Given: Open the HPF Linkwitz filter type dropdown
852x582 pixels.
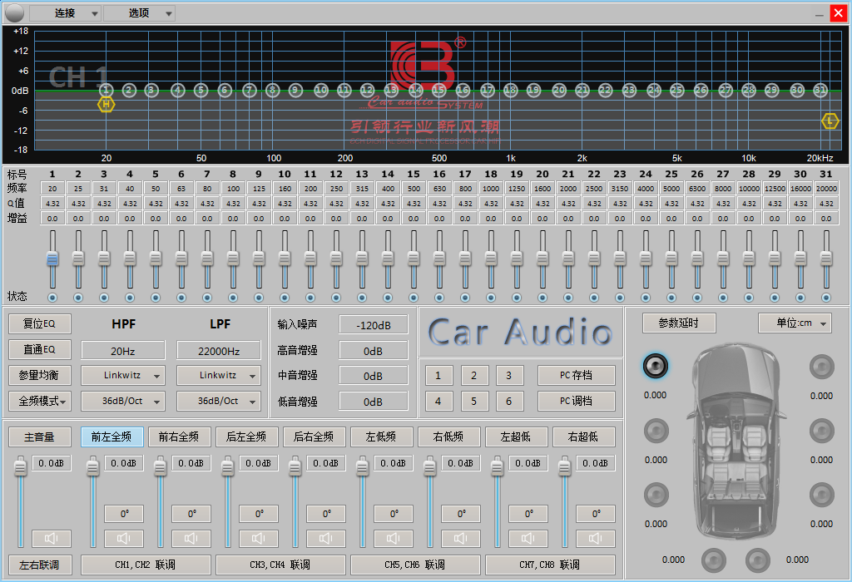Looking at the screenshot, I should tap(123, 375).
